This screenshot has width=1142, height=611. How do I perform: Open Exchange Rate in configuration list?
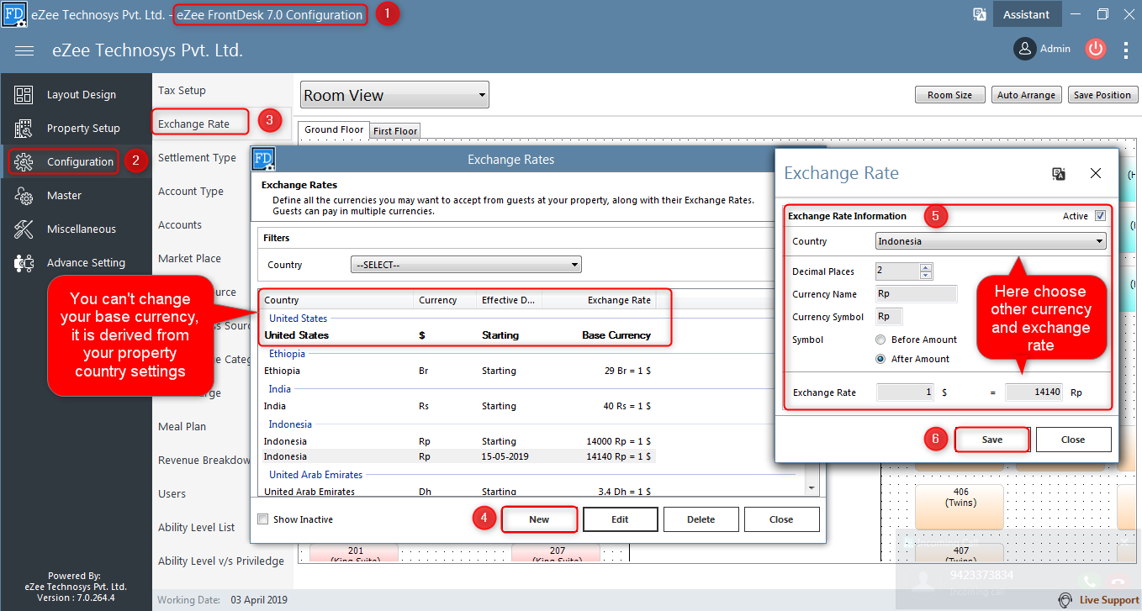point(193,124)
